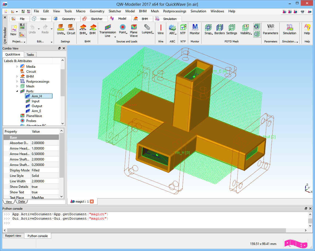
Task: Select the Circuit tree item
Action: coord(31,72)
